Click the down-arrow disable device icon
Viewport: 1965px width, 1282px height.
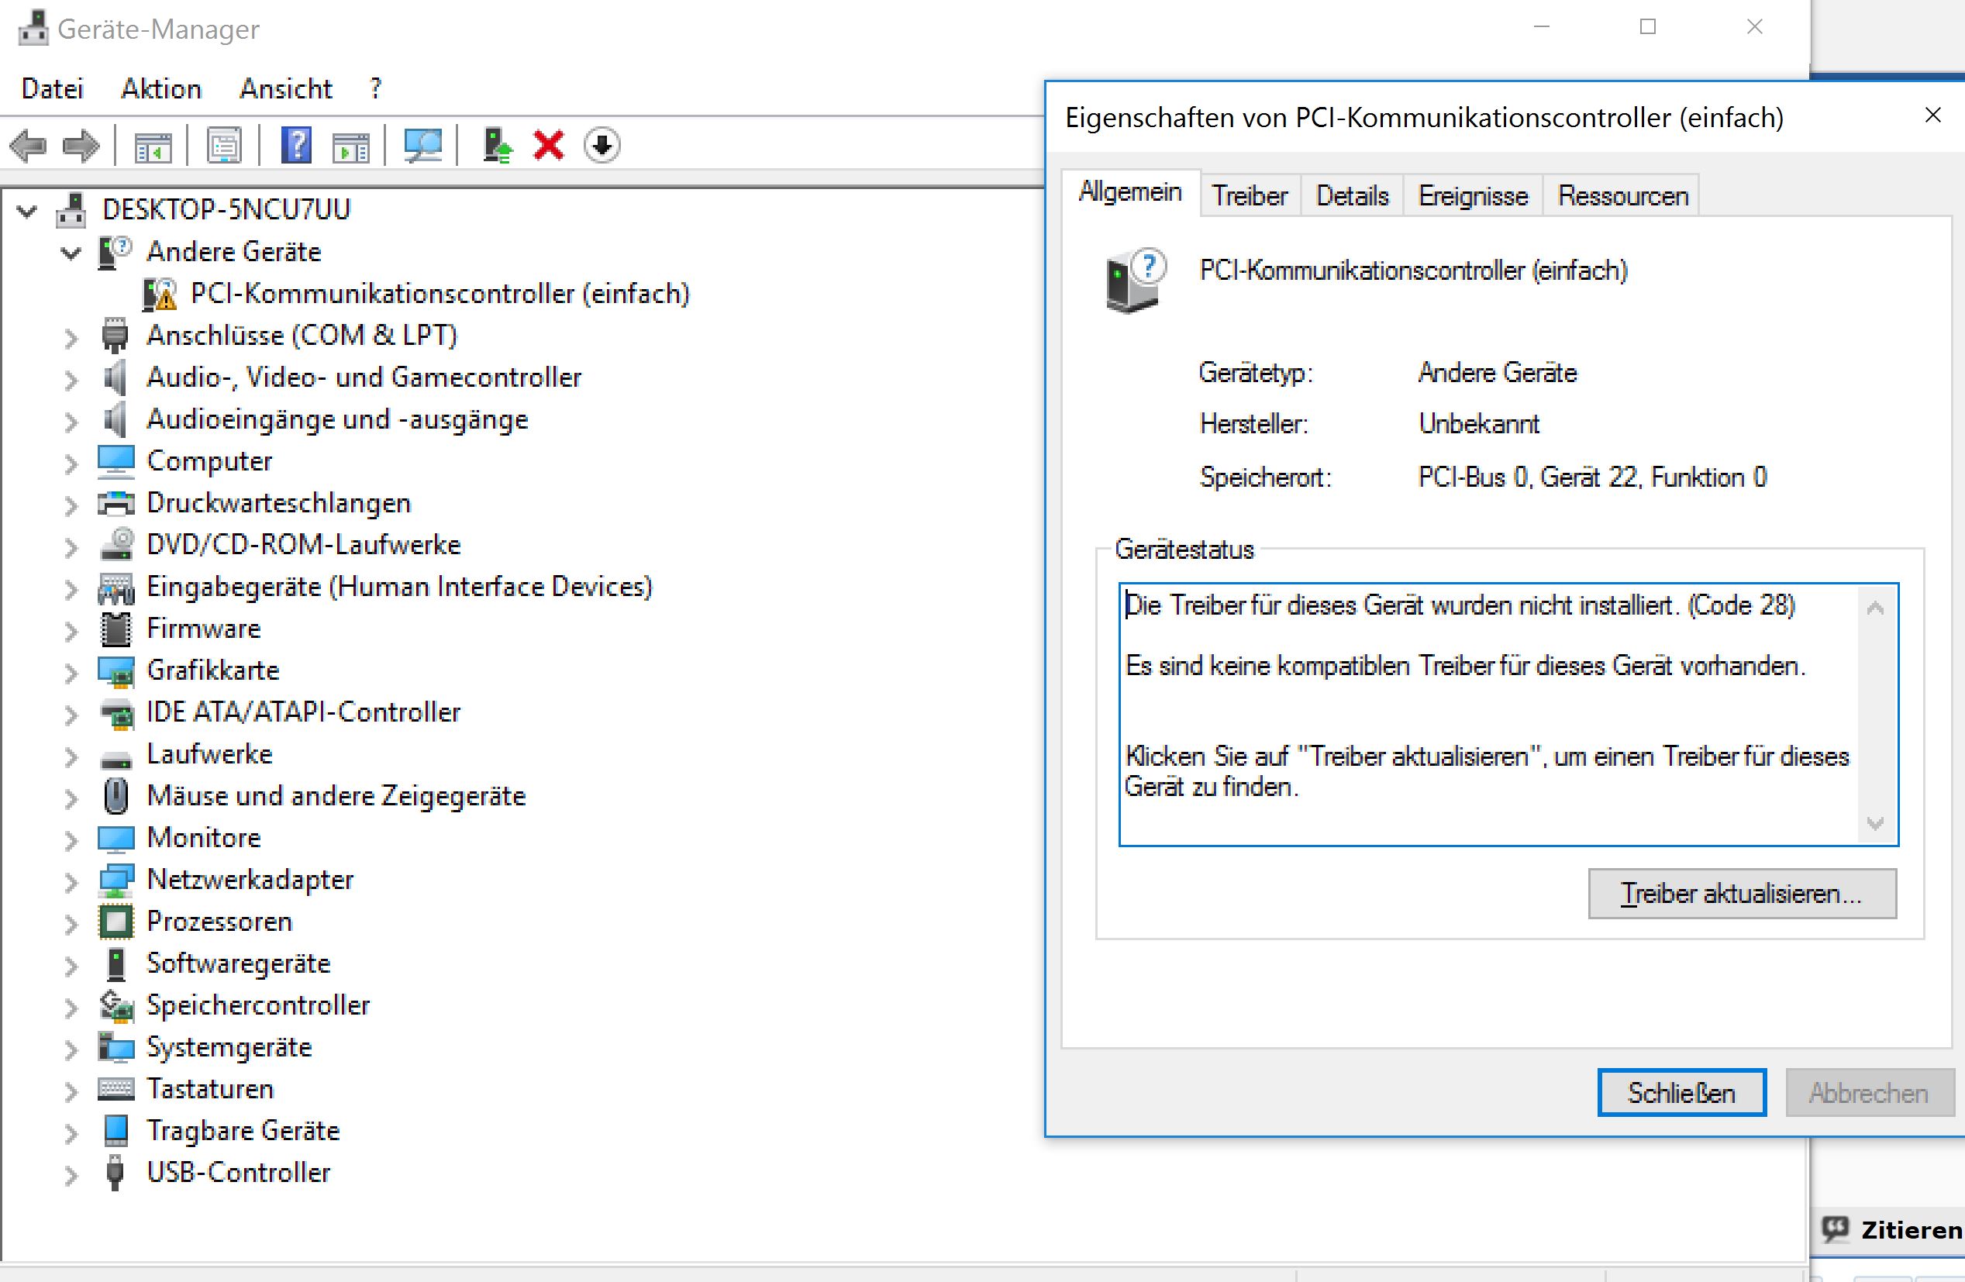[x=602, y=146]
